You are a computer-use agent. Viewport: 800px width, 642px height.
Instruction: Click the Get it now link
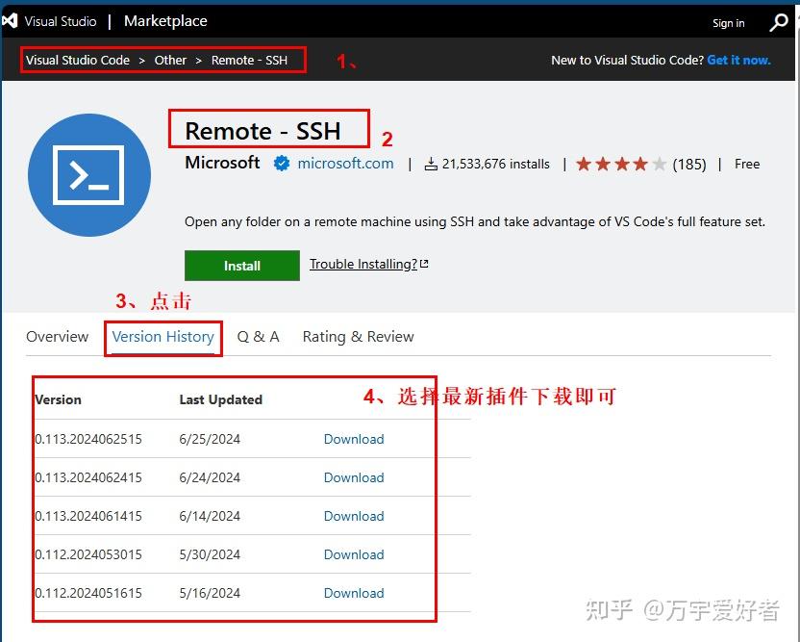tap(738, 60)
